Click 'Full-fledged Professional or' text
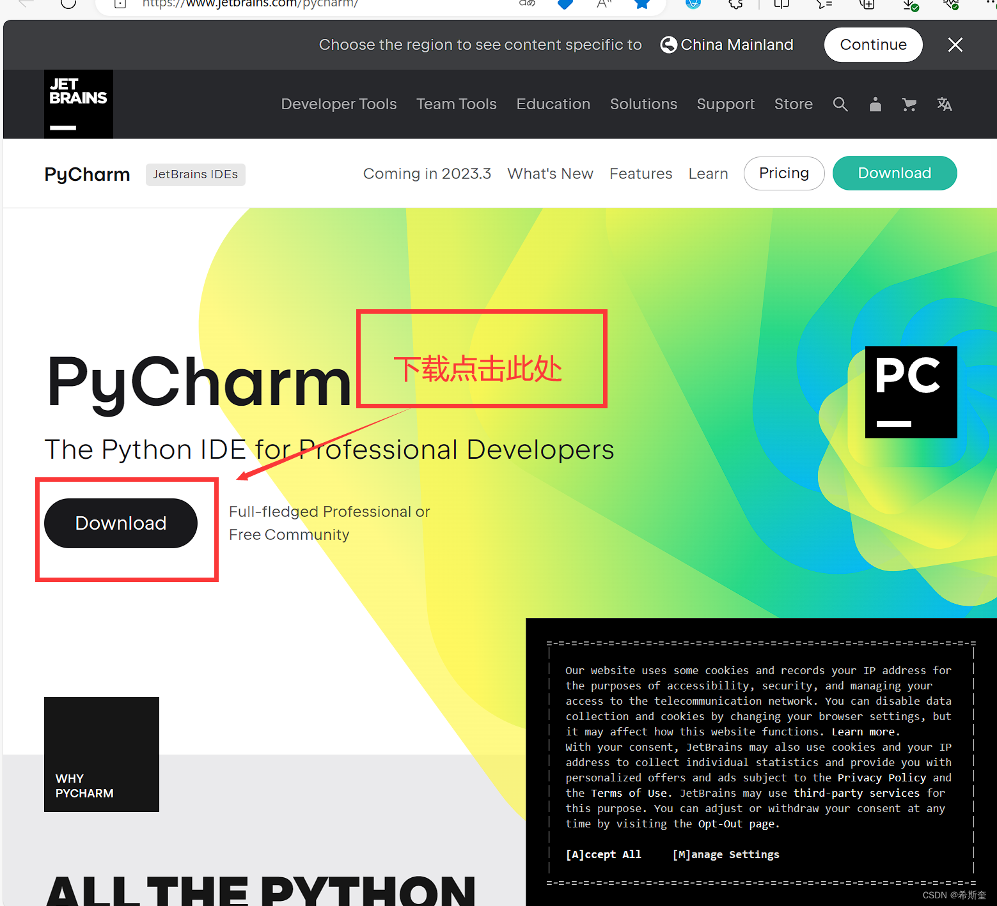The height and width of the screenshot is (906, 997). pos(329,512)
